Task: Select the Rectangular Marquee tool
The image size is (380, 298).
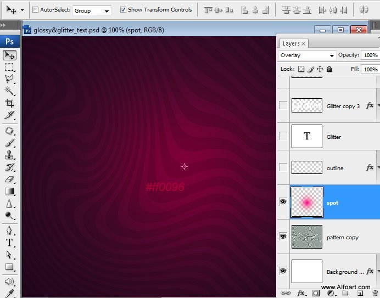Action: [x=9, y=67]
